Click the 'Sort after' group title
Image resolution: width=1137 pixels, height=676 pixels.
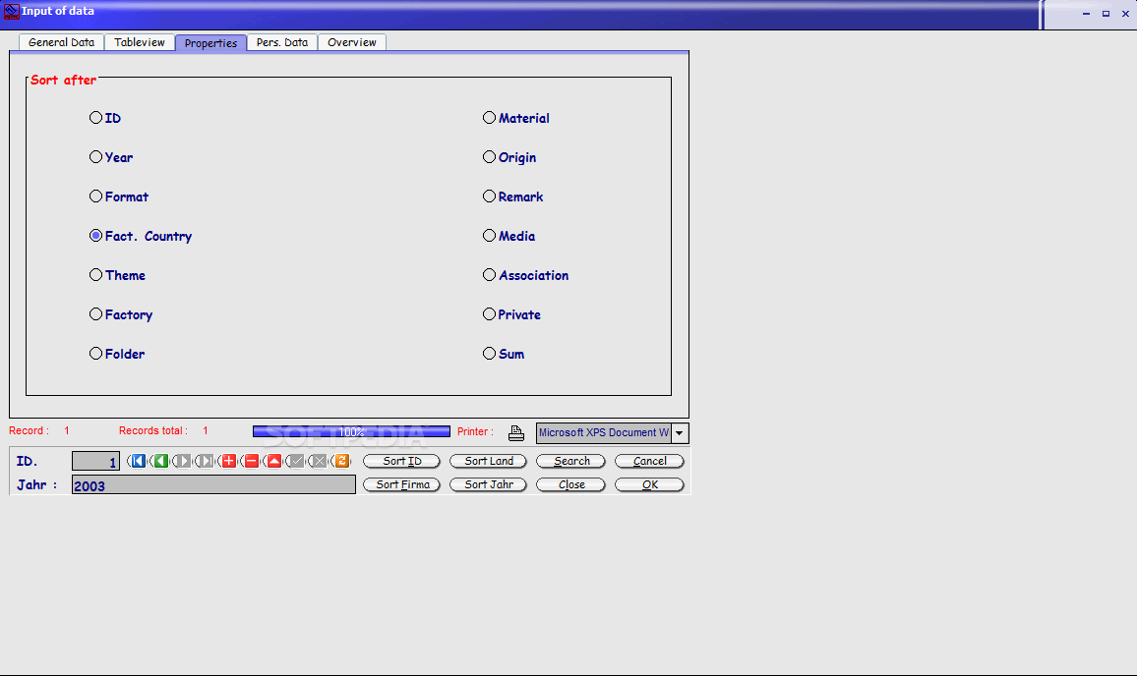(63, 80)
